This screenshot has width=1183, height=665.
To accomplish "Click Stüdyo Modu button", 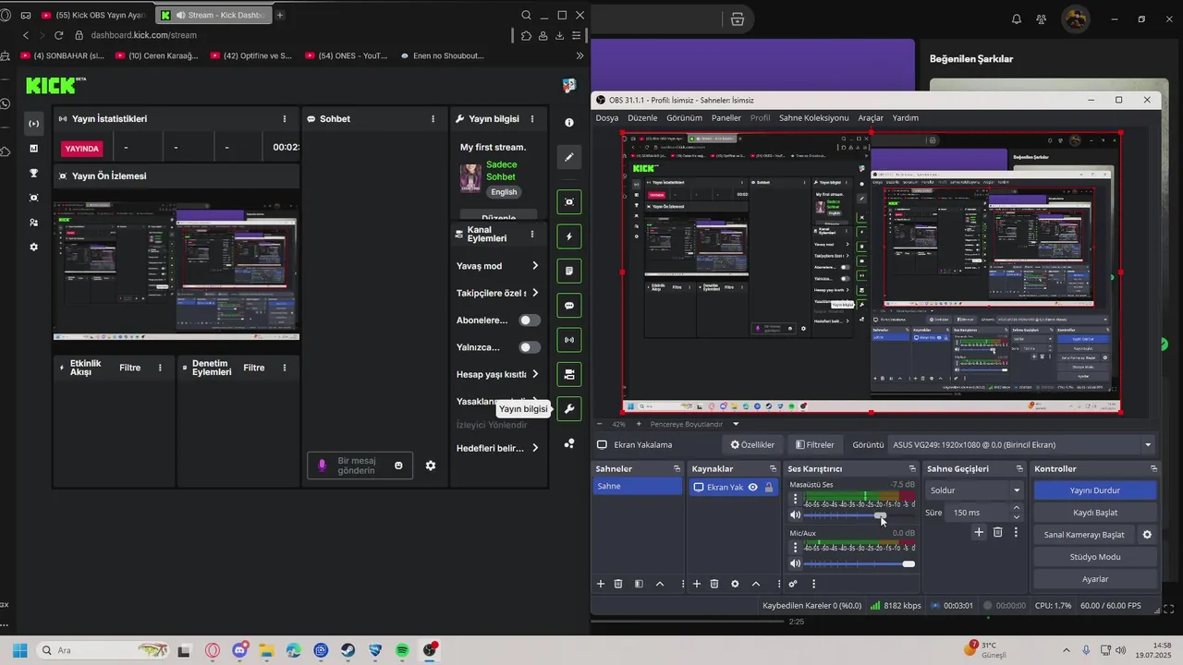I will (1095, 557).
